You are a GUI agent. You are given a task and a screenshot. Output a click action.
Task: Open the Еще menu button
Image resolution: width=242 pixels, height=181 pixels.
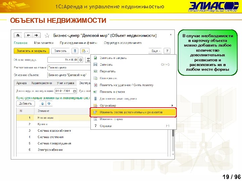(x=155, y=51)
